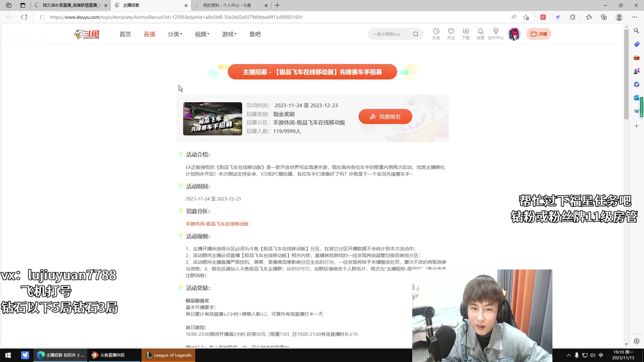Open the Edge taskbar window 主播招募

tap(60, 355)
